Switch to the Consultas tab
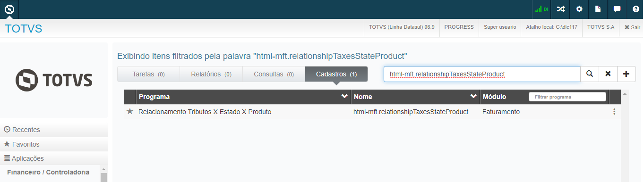The width and height of the screenshot is (644, 182). [274, 74]
